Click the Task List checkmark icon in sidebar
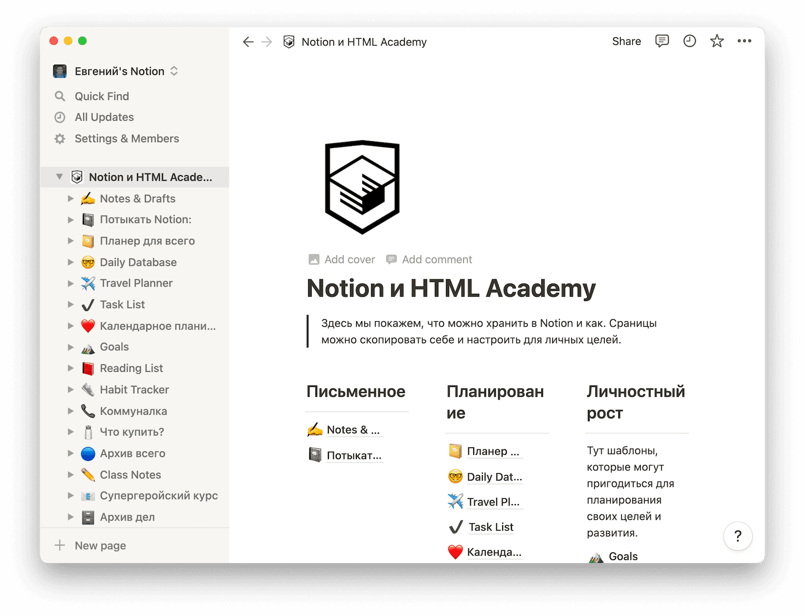Viewport: 805px width, 616px height. pos(88,305)
